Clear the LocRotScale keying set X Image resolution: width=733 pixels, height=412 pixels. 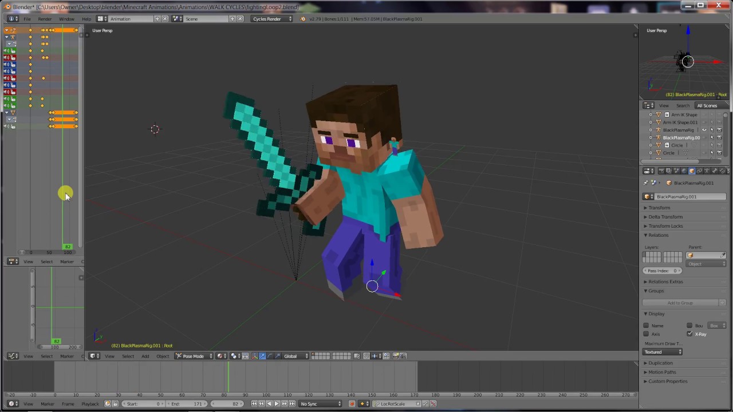(417, 404)
